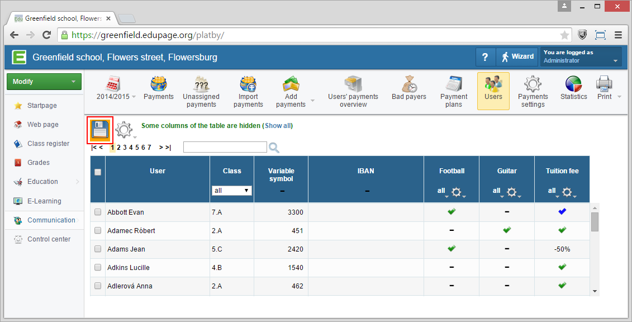
Task: Click the scrollbar down arrow of the table
Action: pyautogui.click(x=595, y=291)
